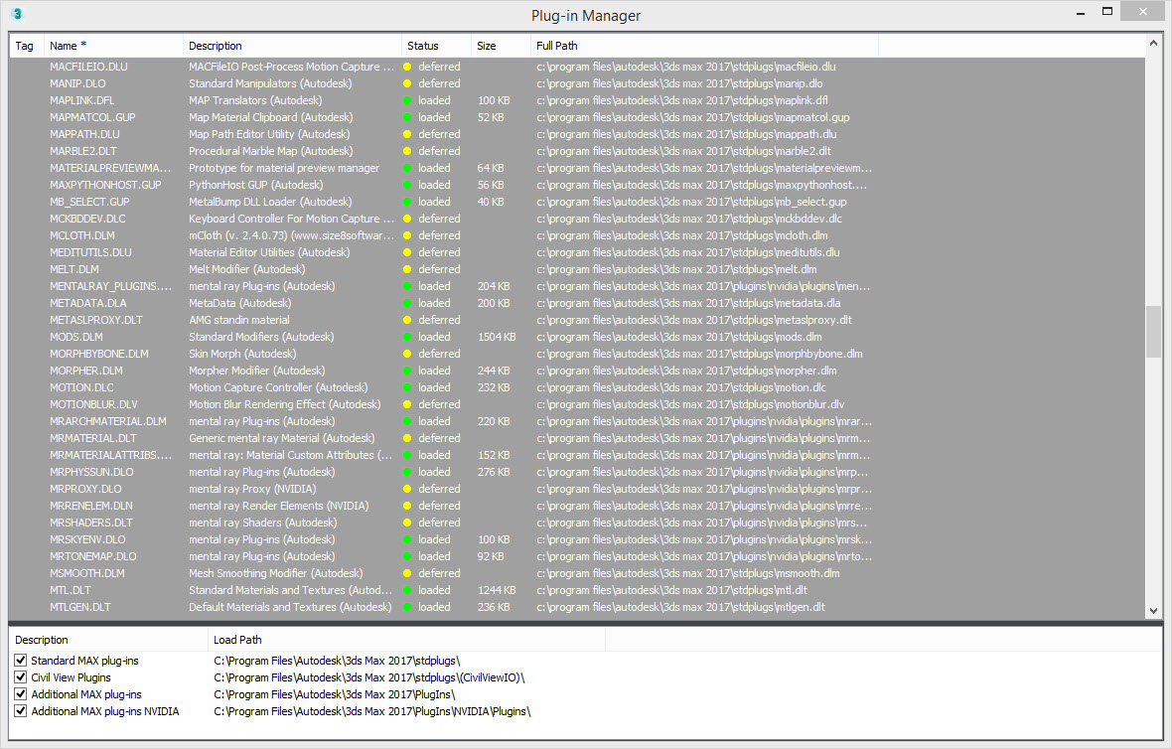Click the 1244 KB size cell
This screenshot has width=1172, height=749.
click(x=497, y=590)
